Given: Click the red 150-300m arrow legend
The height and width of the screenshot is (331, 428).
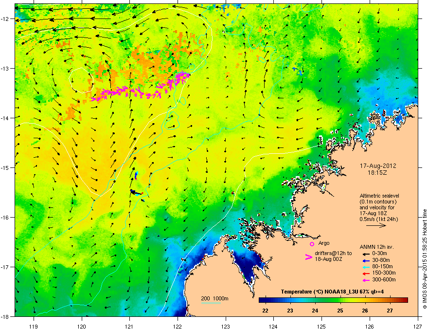Looking at the screenshot, I should tap(365, 273).
